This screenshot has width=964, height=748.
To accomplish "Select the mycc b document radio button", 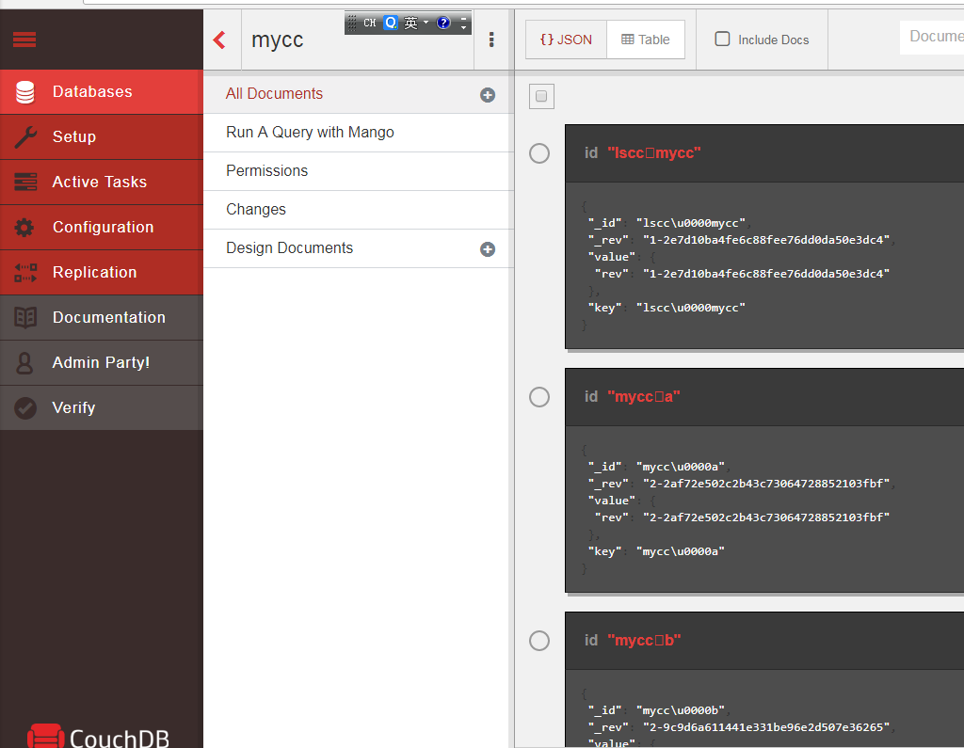I will (x=539, y=641).
